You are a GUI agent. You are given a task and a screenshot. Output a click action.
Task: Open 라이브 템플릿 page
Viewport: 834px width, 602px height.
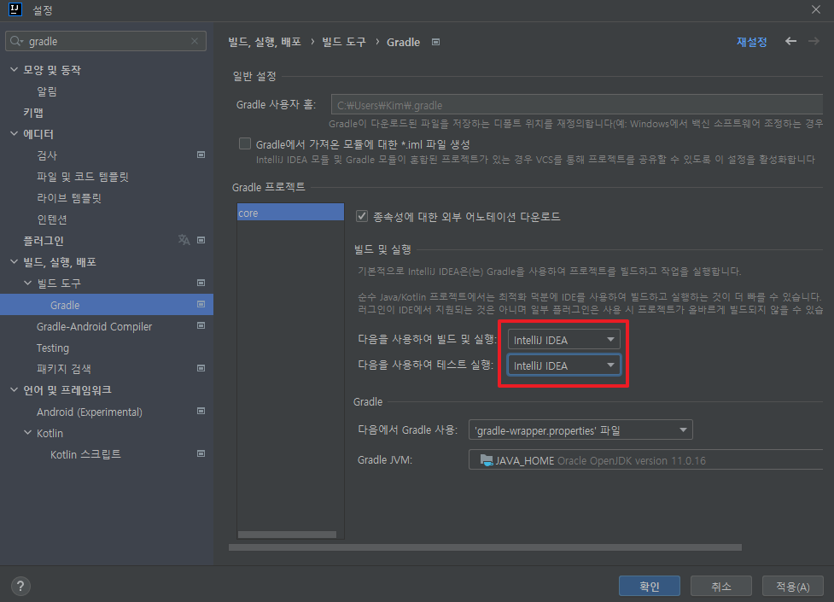(x=68, y=198)
